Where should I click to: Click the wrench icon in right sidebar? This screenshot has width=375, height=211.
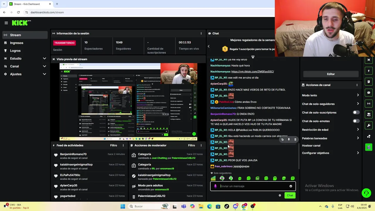(x=369, y=125)
